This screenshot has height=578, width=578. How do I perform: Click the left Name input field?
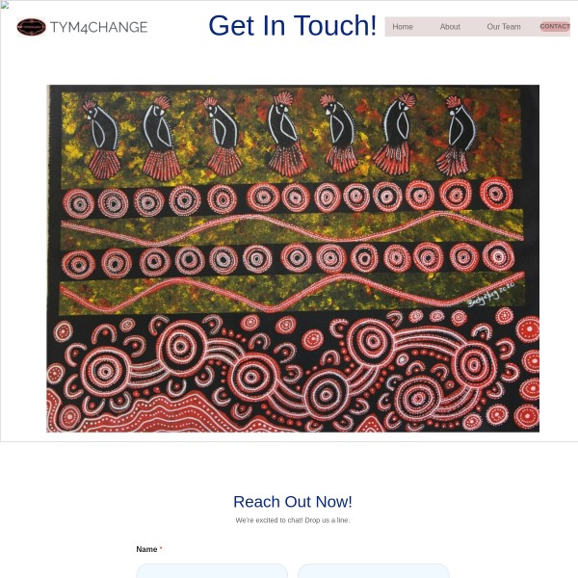(x=212, y=570)
